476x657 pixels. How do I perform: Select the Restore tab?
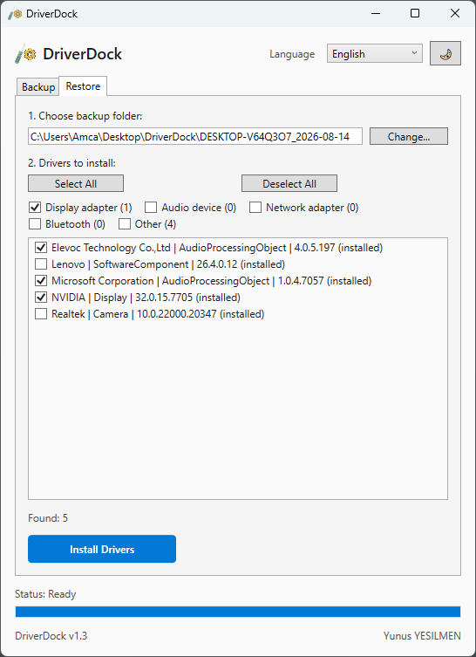point(83,86)
